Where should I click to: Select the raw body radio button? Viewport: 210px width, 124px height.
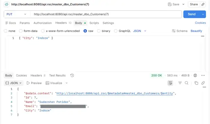pos(85,31)
